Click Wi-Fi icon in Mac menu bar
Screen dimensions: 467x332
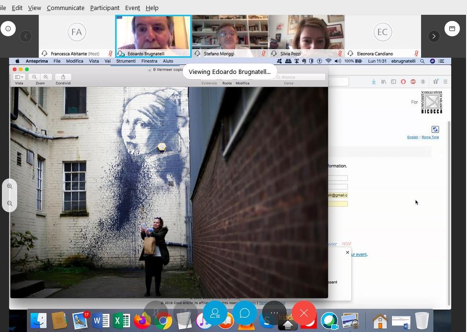[328, 61]
